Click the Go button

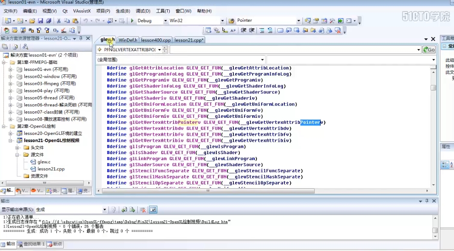click(429, 50)
